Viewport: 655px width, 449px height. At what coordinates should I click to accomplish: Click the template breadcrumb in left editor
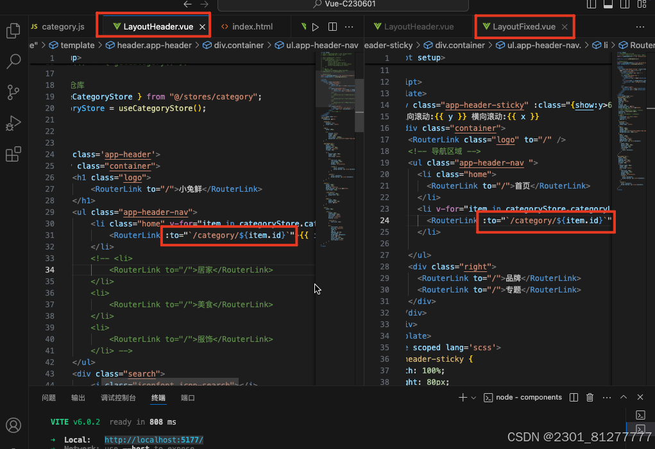coord(72,45)
